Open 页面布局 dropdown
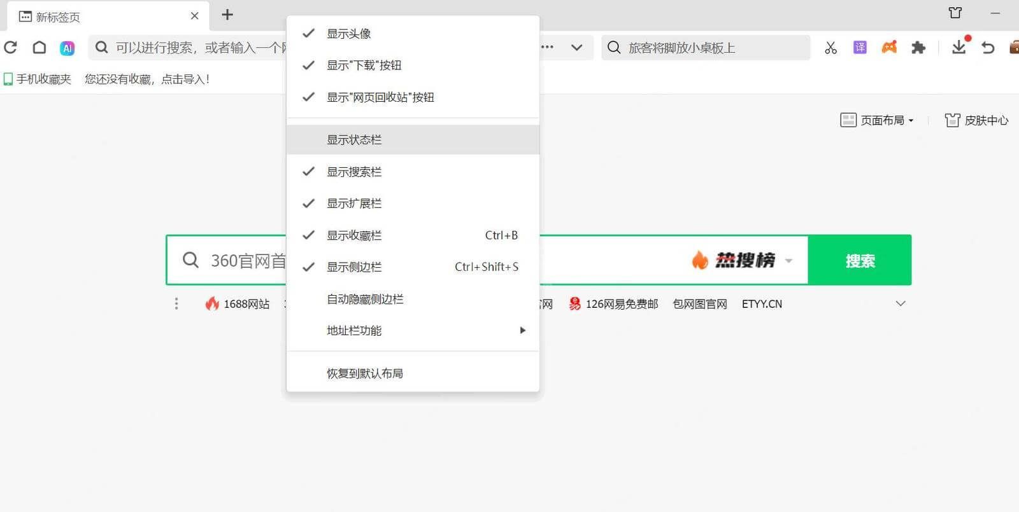The width and height of the screenshot is (1019, 512). pyautogui.click(x=877, y=120)
